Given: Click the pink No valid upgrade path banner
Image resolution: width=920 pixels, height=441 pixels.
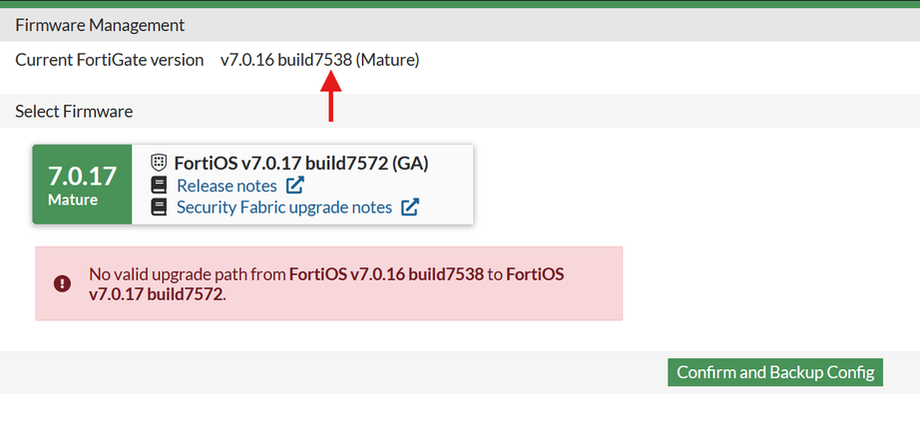Looking at the screenshot, I should 328,283.
